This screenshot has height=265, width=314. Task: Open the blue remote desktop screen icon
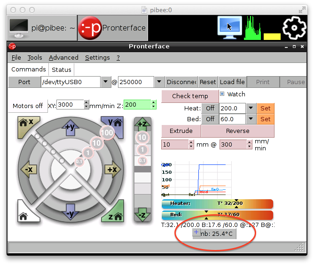click(230, 28)
